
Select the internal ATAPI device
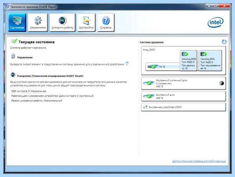pyautogui.click(x=183, y=107)
